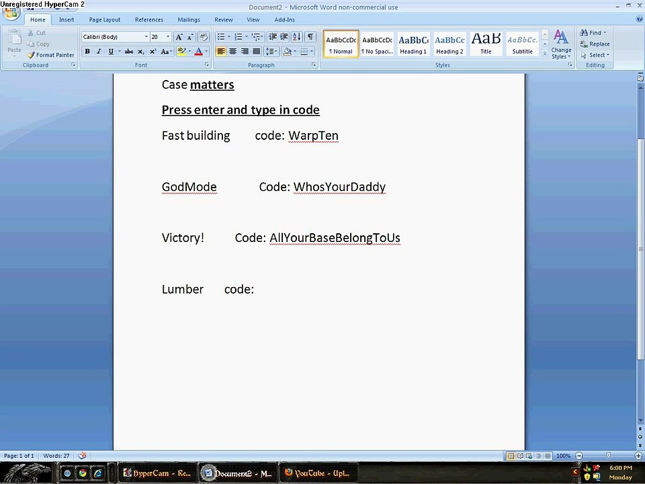Click the proofing errors icon in status bar

[82, 456]
